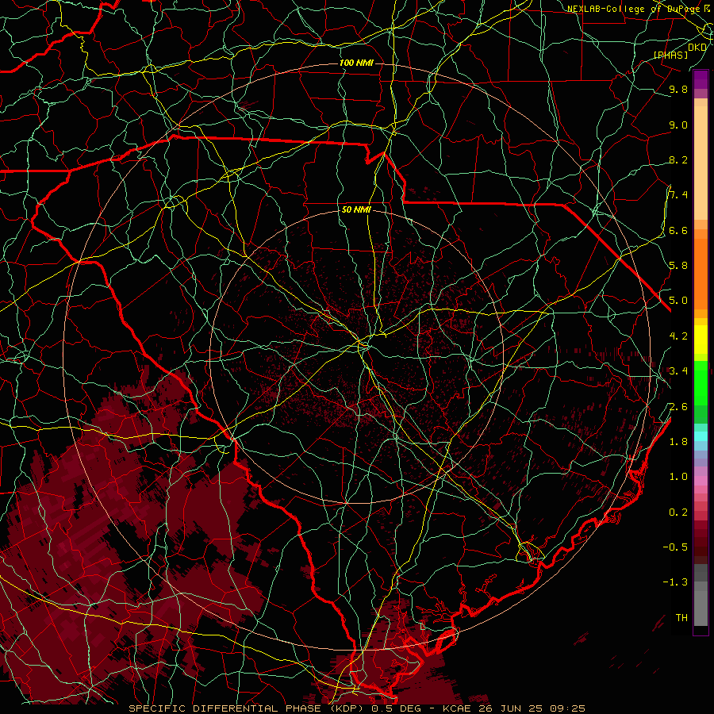Click the 1.0 scale value
This screenshot has width=714, height=714.
point(678,477)
